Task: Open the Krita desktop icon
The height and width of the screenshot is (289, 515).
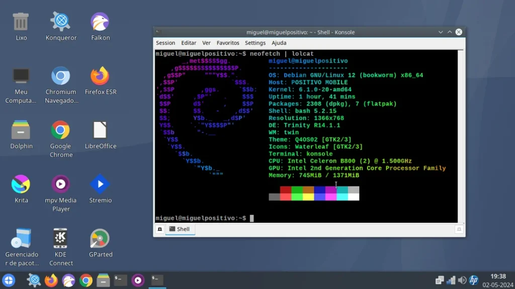Action: [x=21, y=184]
